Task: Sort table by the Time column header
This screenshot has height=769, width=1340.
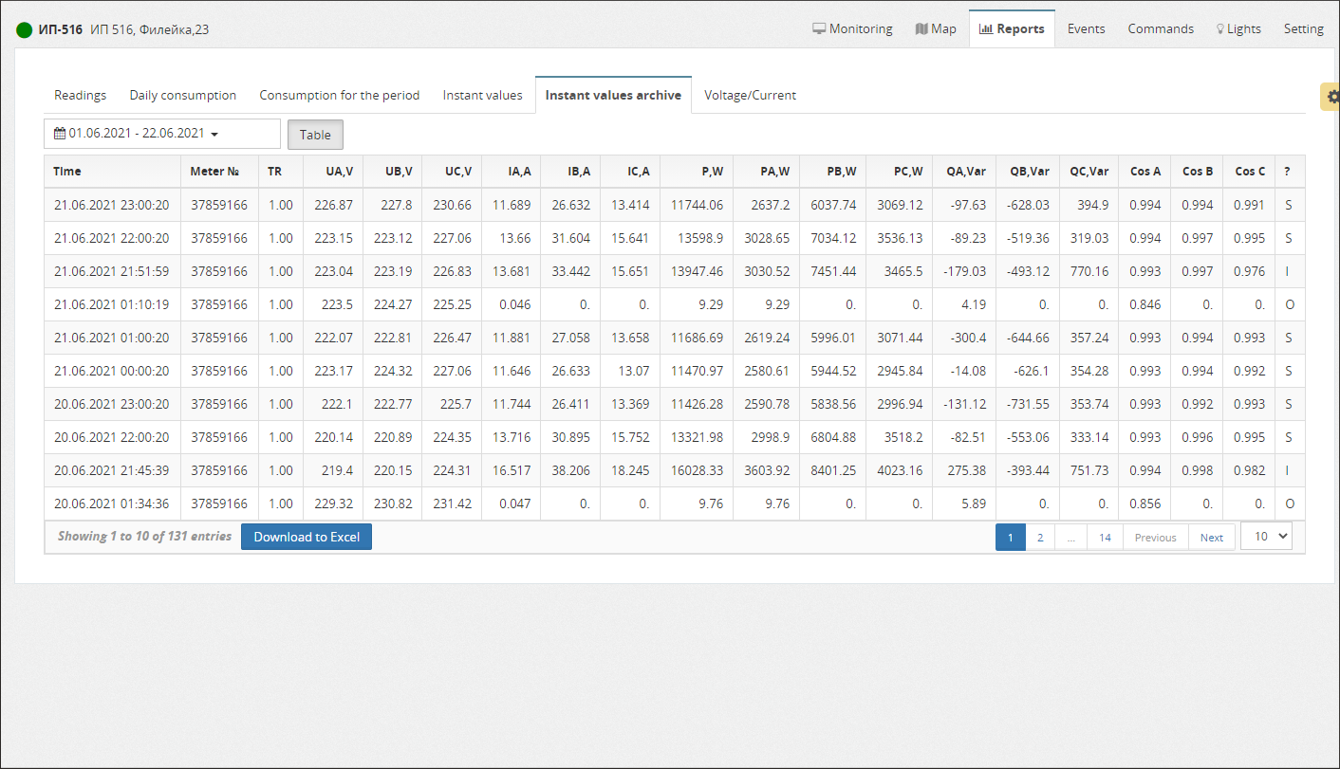Action: [x=67, y=172]
